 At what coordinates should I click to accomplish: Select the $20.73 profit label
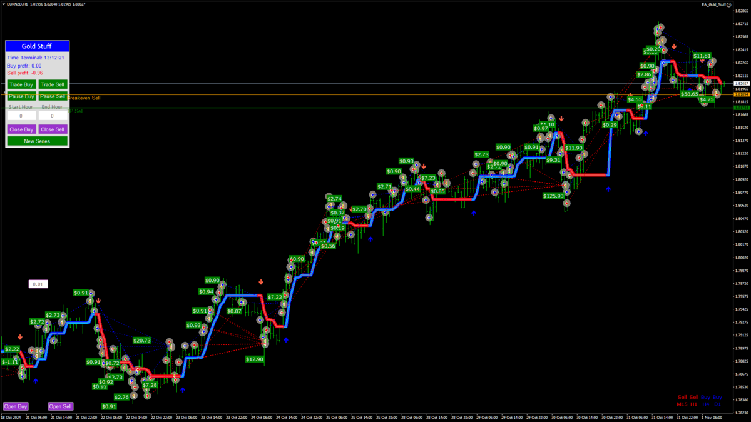(141, 341)
